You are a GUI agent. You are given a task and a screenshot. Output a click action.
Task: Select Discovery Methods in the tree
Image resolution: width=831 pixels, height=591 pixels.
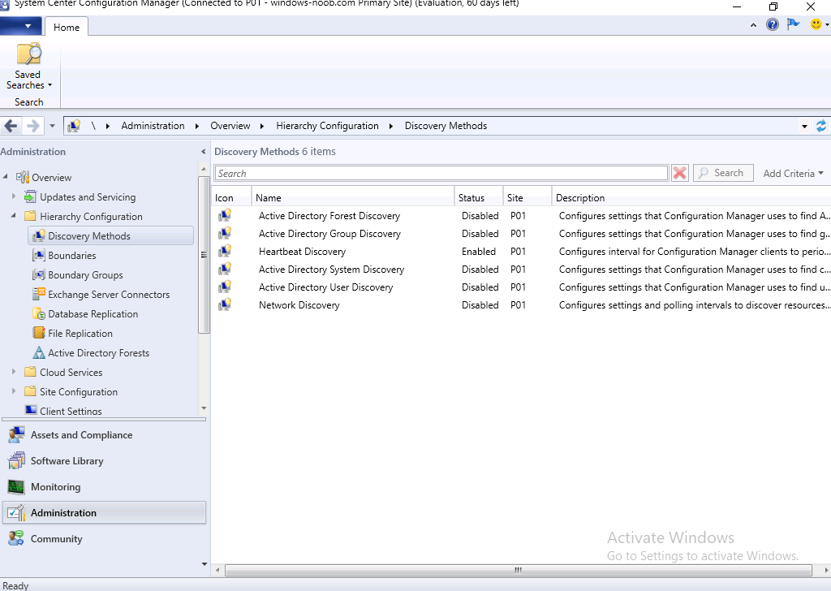[110, 236]
